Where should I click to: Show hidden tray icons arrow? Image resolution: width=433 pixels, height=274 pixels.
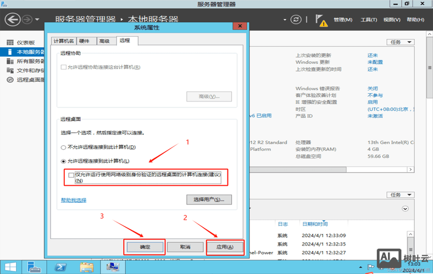click(x=360, y=267)
